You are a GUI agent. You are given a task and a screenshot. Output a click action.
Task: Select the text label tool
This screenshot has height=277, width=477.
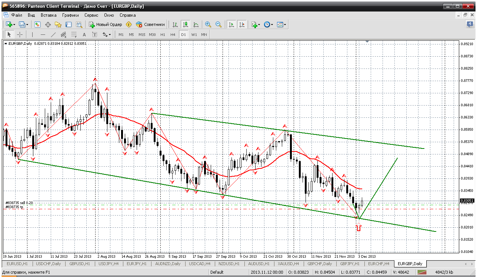coord(94,34)
